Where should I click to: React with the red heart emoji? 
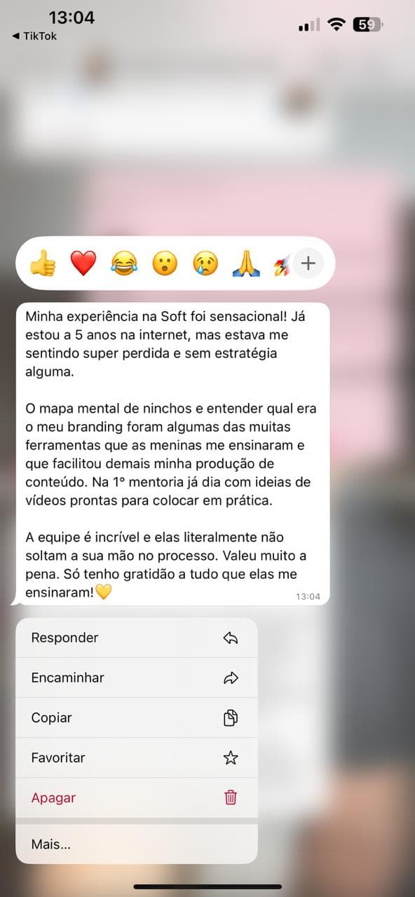(83, 264)
